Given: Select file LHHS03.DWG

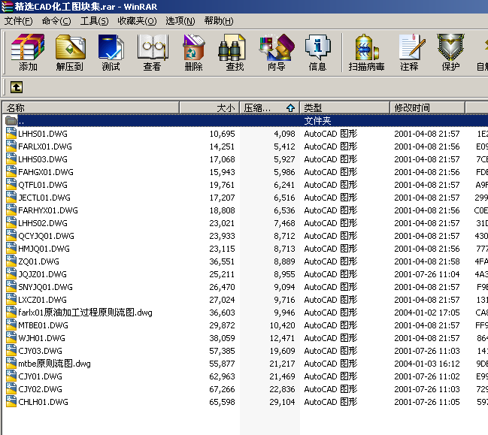Looking at the screenshot, I should 43,159.
